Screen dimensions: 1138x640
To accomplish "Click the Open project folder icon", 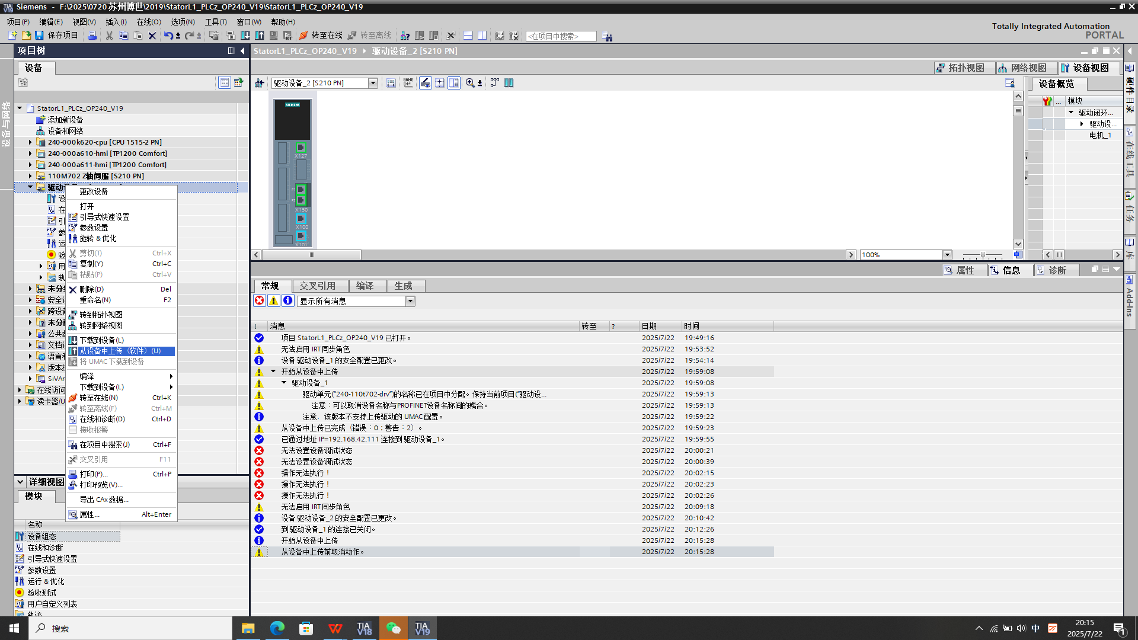I will (26, 36).
